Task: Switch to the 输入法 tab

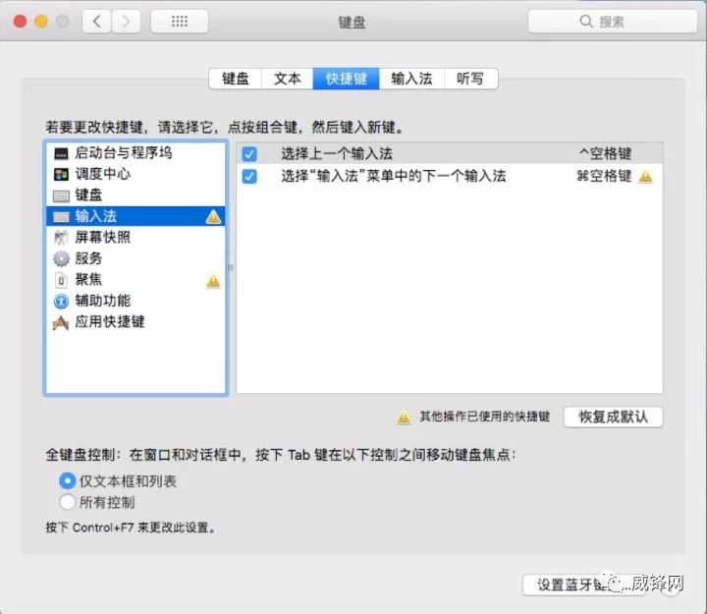Action: pyautogui.click(x=411, y=79)
